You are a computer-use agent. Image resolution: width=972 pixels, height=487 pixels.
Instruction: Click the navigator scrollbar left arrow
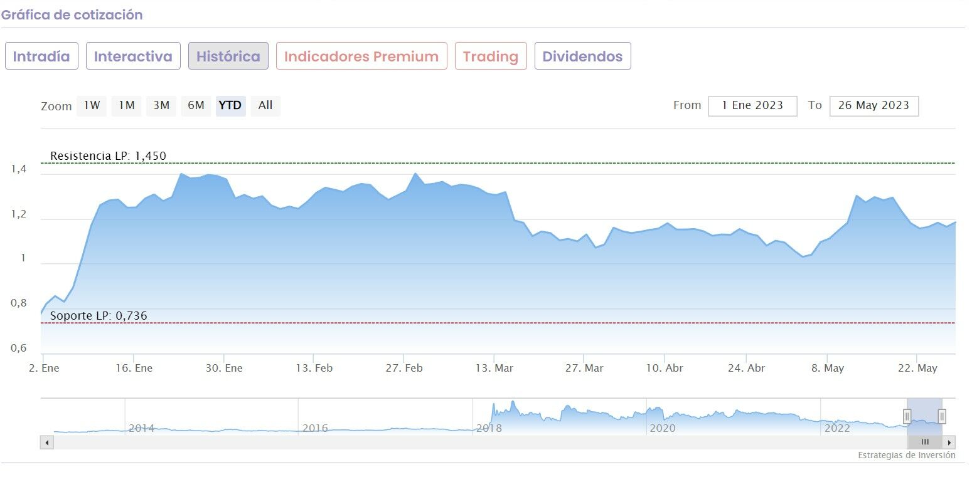47,442
